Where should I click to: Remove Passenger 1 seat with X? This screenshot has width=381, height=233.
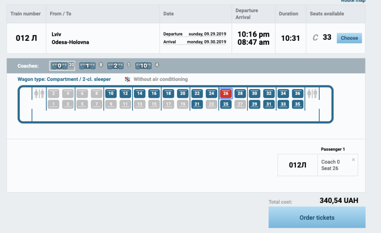pyautogui.click(x=353, y=160)
